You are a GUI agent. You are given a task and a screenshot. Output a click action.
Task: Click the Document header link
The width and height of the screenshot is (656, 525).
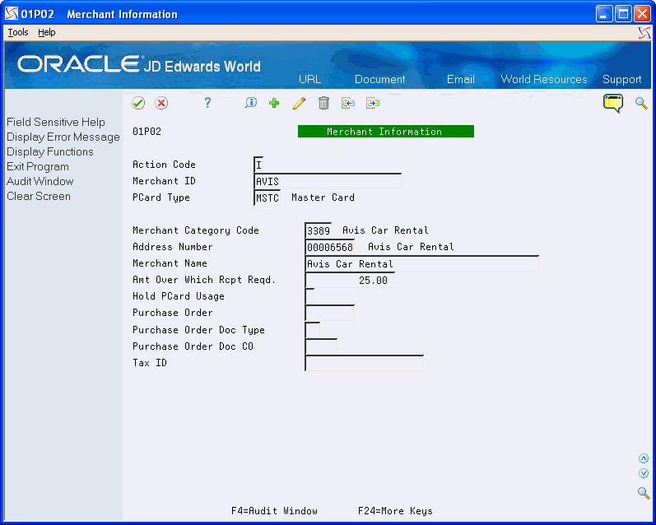pos(380,79)
